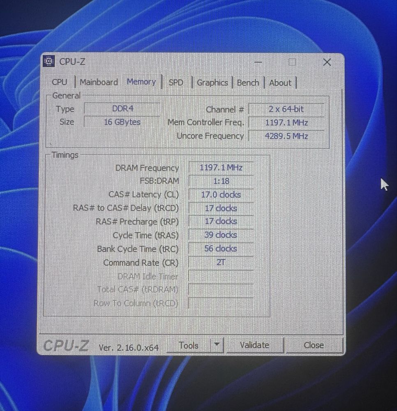Screen dimensions: 397x411
Task: Click the empty Total CAS# (tRDRAM) field
Action: click(221, 290)
